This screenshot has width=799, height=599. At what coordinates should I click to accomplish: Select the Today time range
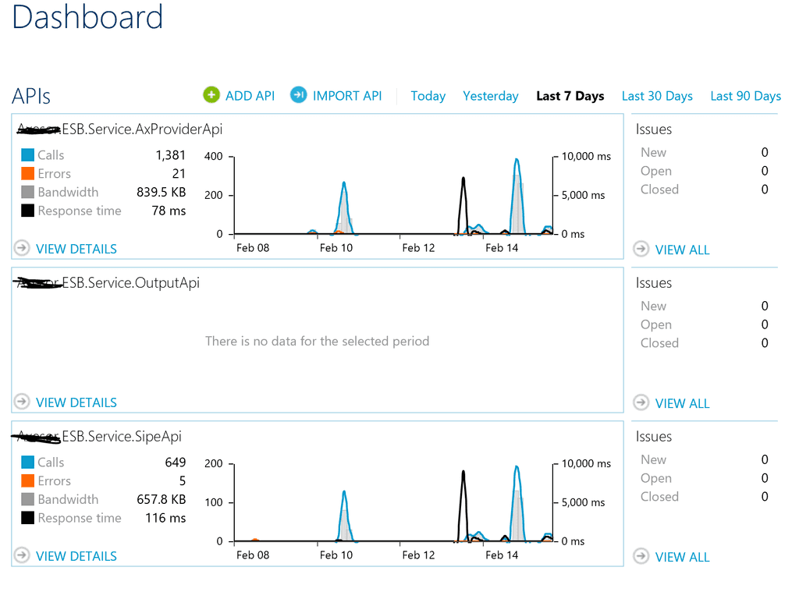[x=428, y=96]
